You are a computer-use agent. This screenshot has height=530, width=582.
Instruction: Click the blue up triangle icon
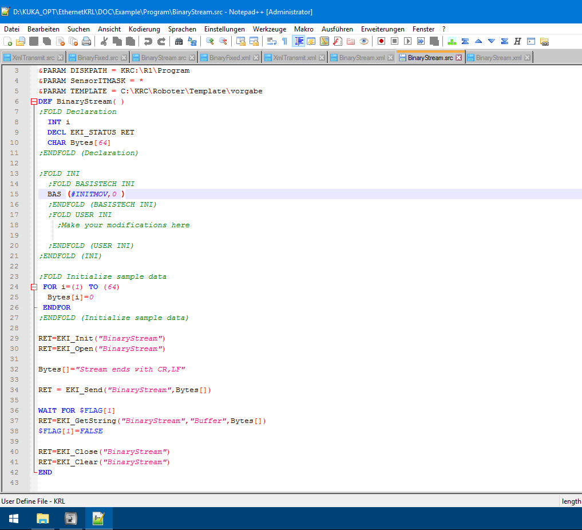click(478, 41)
